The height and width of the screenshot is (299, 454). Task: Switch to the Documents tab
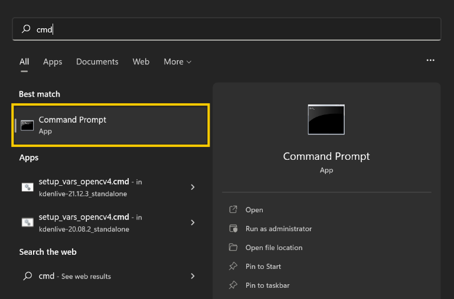pyautogui.click(x=97, y=61)
